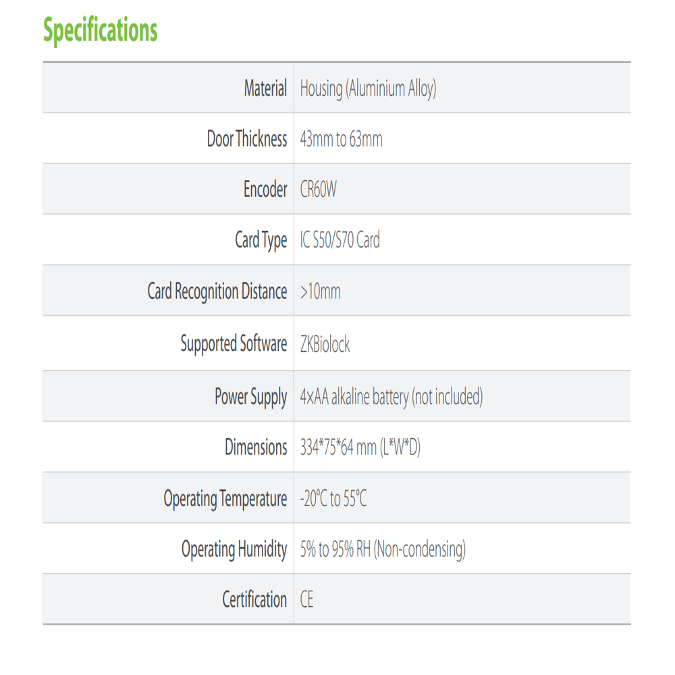Select the Supported Software label
The height and width of the screenshot is (675, 675).
[x=234, y=344]
